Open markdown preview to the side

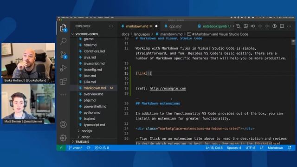pos(245,26)
